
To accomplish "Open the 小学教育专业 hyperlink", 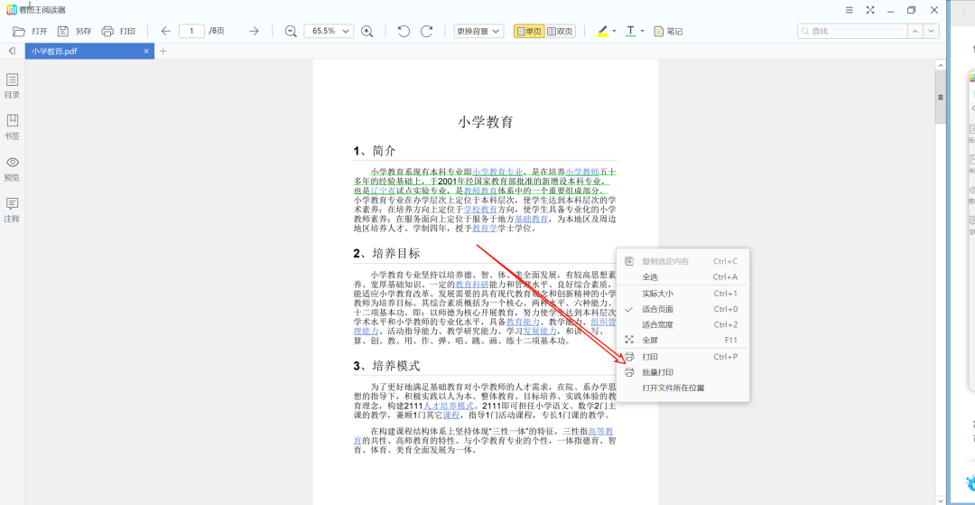I will (497, 171).
